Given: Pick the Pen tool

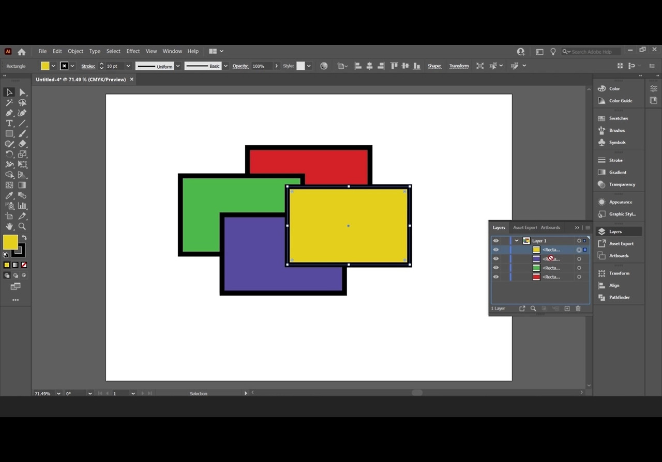Looking at the screenshot, I should 9,113.
